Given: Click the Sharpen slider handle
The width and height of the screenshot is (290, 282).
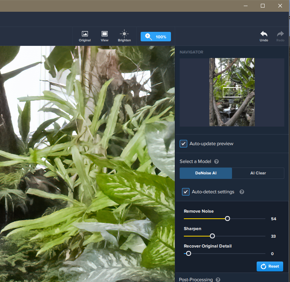Looking at the screenshot, I should (x=212, y=236).
